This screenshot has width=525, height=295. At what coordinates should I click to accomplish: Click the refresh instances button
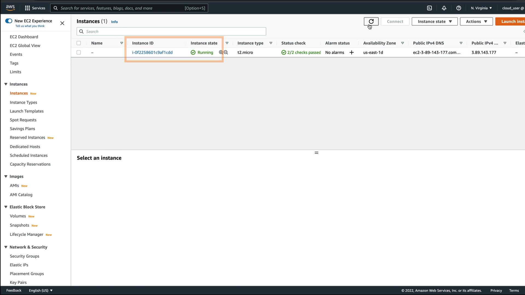(x=371, y=21)
